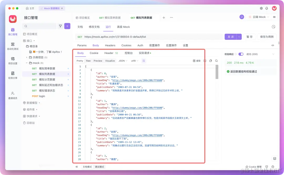The height and width of the screenshot is (175, 284).
Task: Go to the 主页 home tab
Action: pos(30,8)
